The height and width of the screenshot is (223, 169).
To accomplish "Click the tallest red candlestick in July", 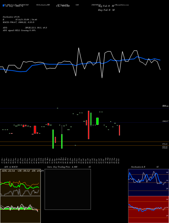I will (x=89, y=125).
